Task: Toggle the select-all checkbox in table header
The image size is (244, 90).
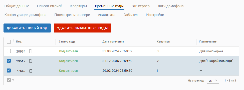Action: pos(9,42)
